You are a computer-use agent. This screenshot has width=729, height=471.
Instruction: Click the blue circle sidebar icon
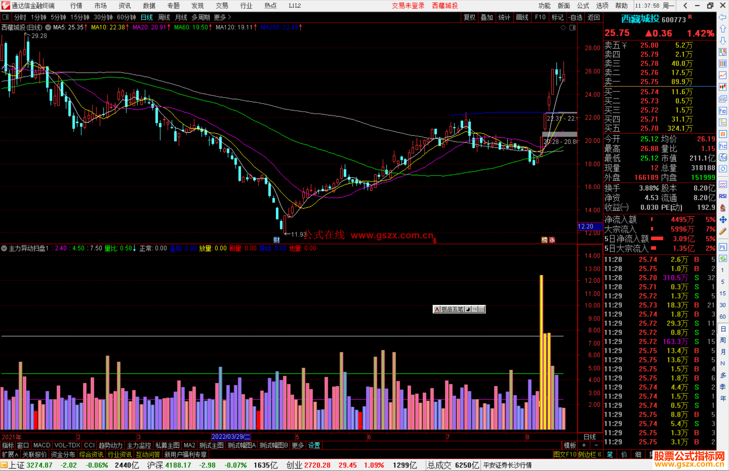[723, 169]
